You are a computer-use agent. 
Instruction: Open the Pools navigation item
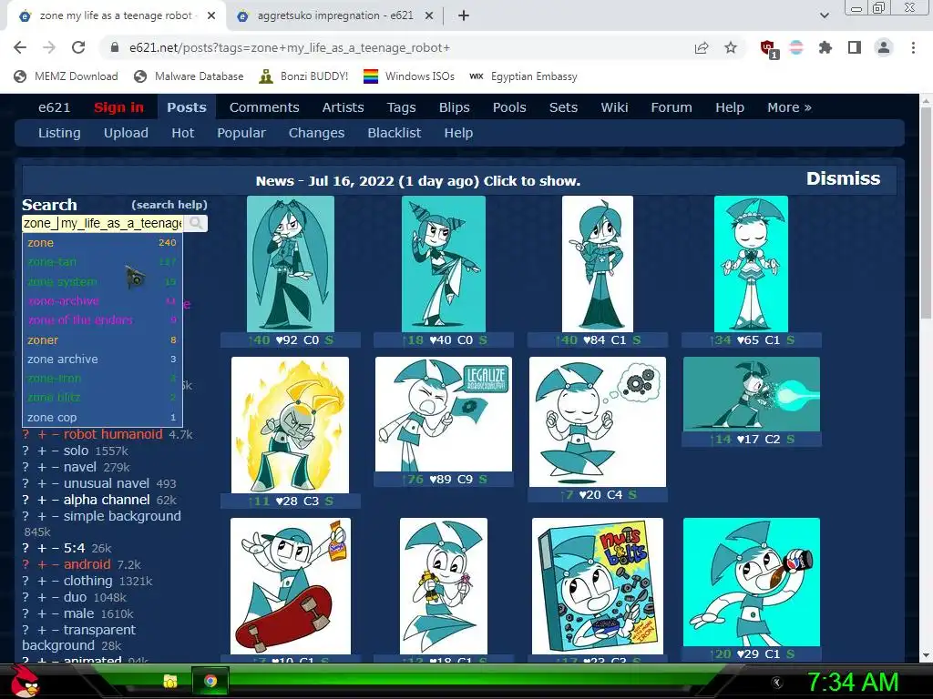point(509,107)
